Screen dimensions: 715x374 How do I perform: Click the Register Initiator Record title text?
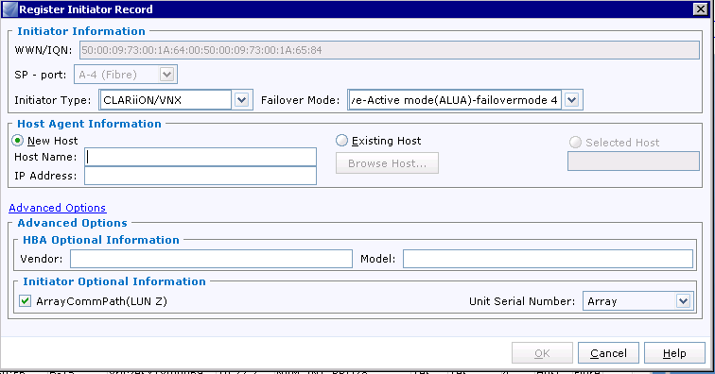click(x=86, y=9)
